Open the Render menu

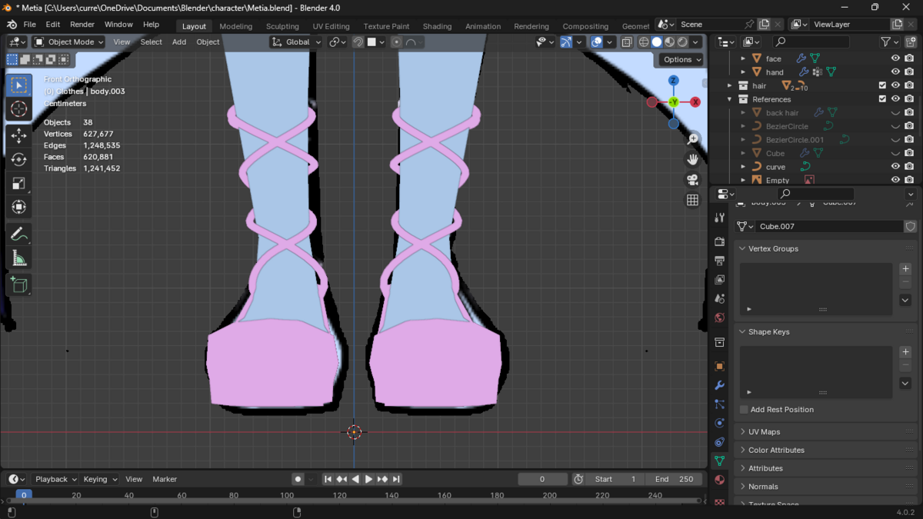[82, 25]
